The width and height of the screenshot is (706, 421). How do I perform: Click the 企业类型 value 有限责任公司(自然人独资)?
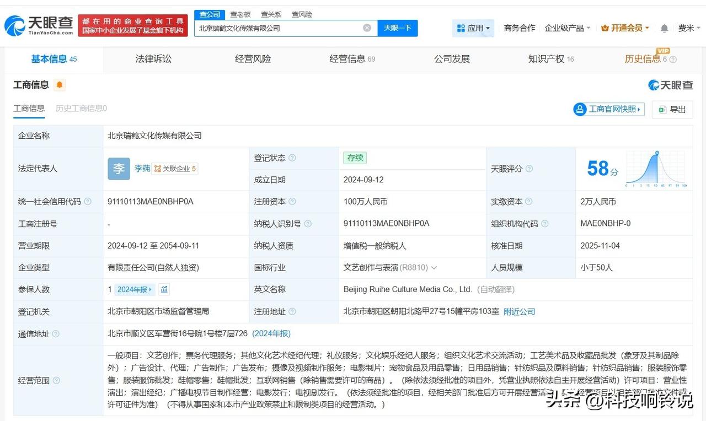[153, 268]
